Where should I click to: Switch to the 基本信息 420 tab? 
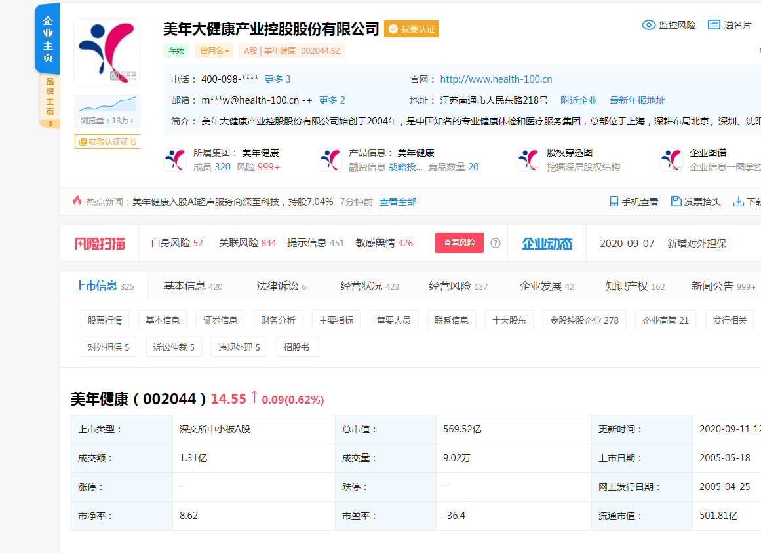click(x=193, y=286)
